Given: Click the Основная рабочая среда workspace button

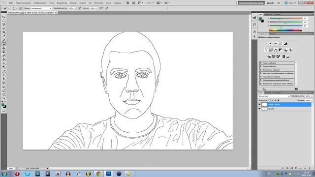Looking at the screenshot, I should 251,3.
